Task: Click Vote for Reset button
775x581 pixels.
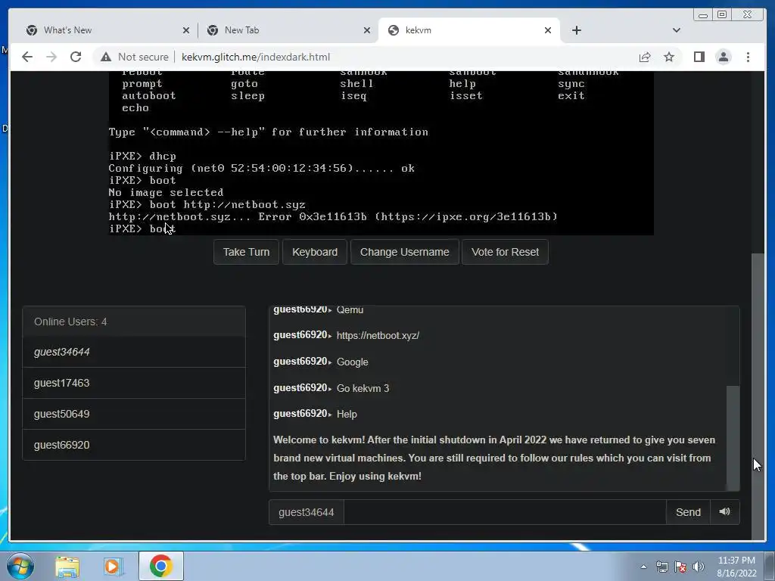Action: click(x=505, y=252)
